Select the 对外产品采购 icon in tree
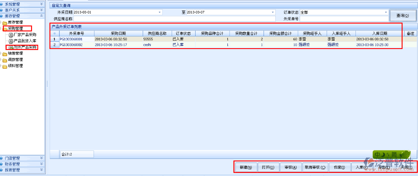 tap(11, 47)
